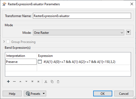Viewport: 136px width, 99px height.
Task: Confirm the dialog with OK
Action: coord(103,93)
